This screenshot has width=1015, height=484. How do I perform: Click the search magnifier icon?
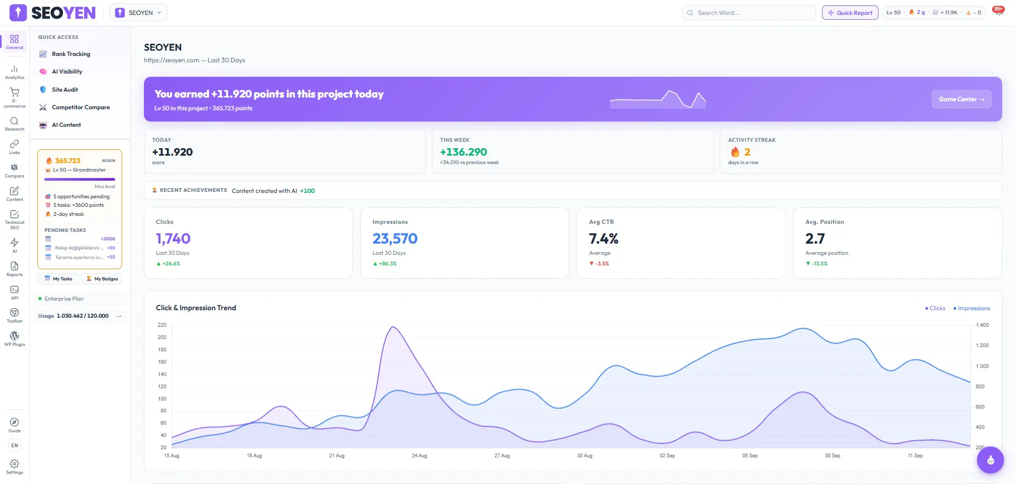tap(690, 13)
